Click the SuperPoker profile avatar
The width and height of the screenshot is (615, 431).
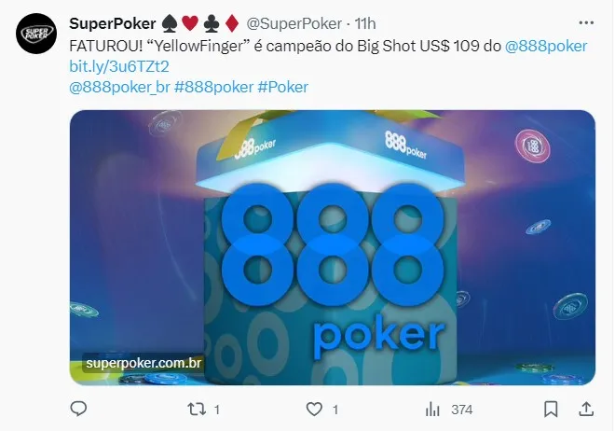pos(36,34)
